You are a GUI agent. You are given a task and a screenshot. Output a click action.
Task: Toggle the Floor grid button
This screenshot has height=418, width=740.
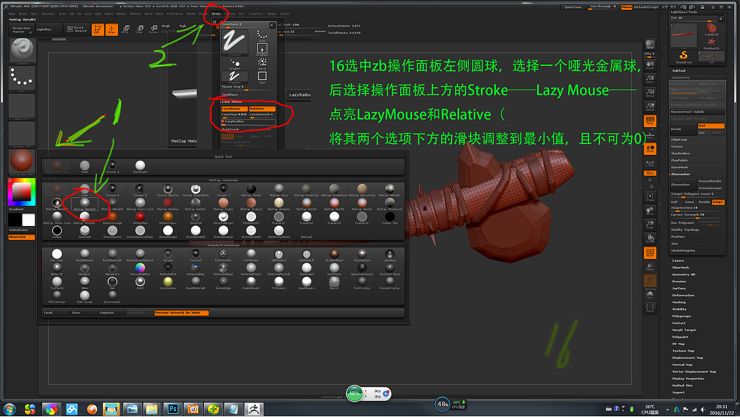click(x=650, y=135)
